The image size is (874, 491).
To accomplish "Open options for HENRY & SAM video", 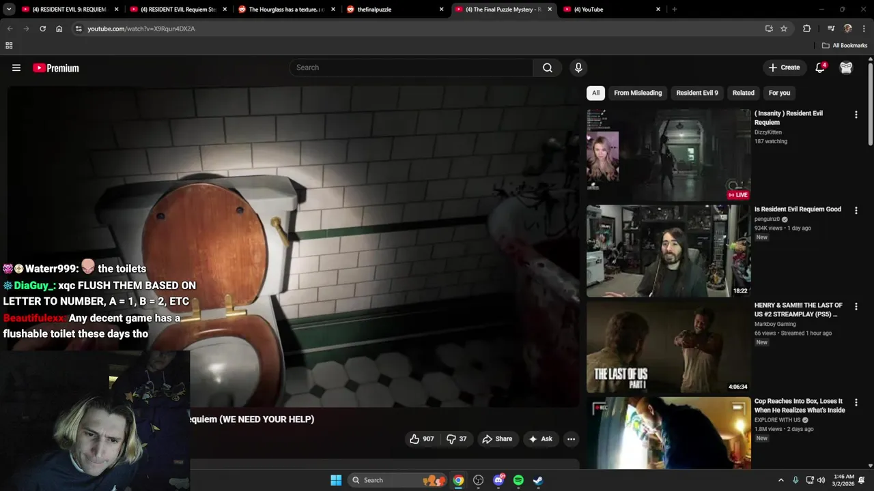I will [856, 307].
